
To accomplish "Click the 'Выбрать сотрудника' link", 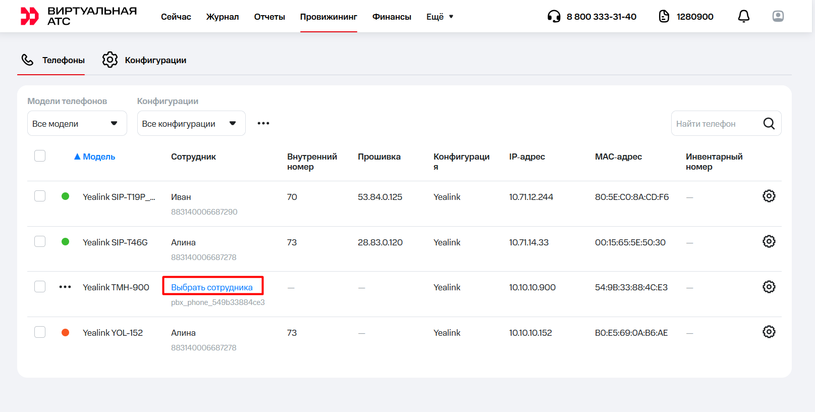I will [x=212, y=287].
